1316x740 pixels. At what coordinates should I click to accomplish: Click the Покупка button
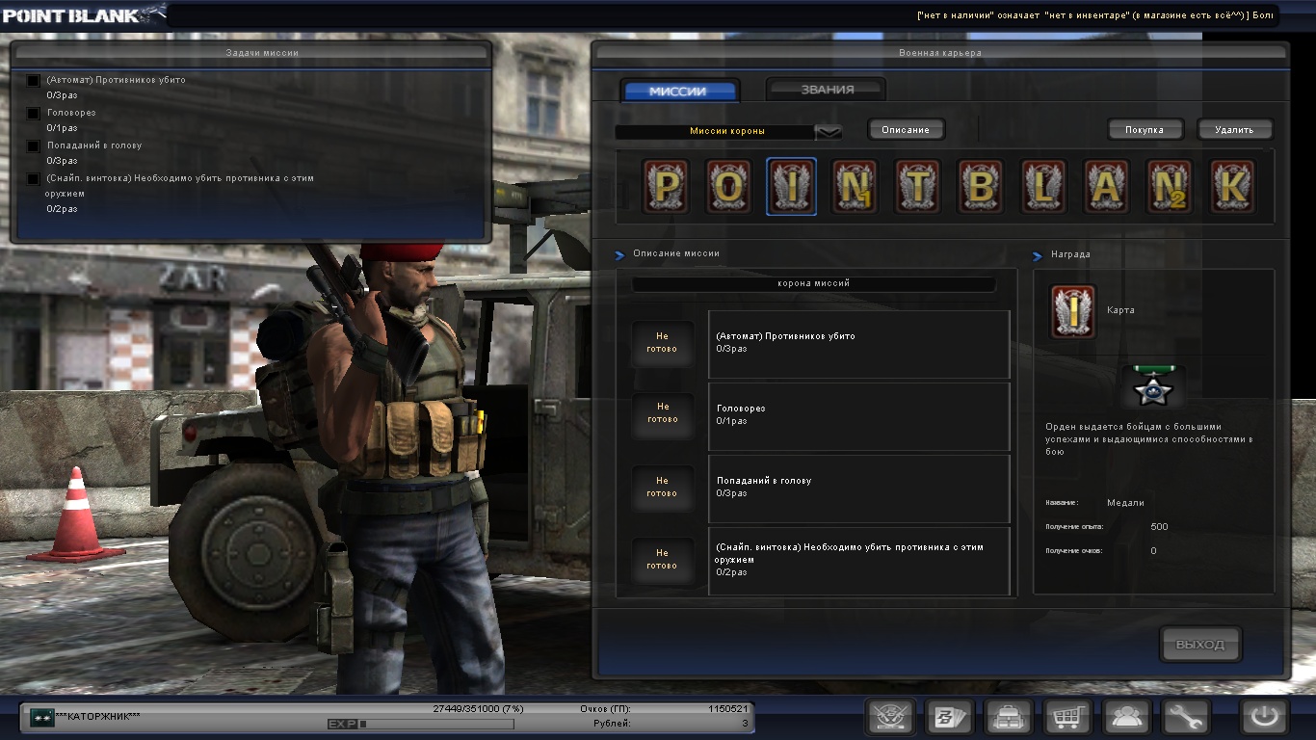[x=1144, y=129]
